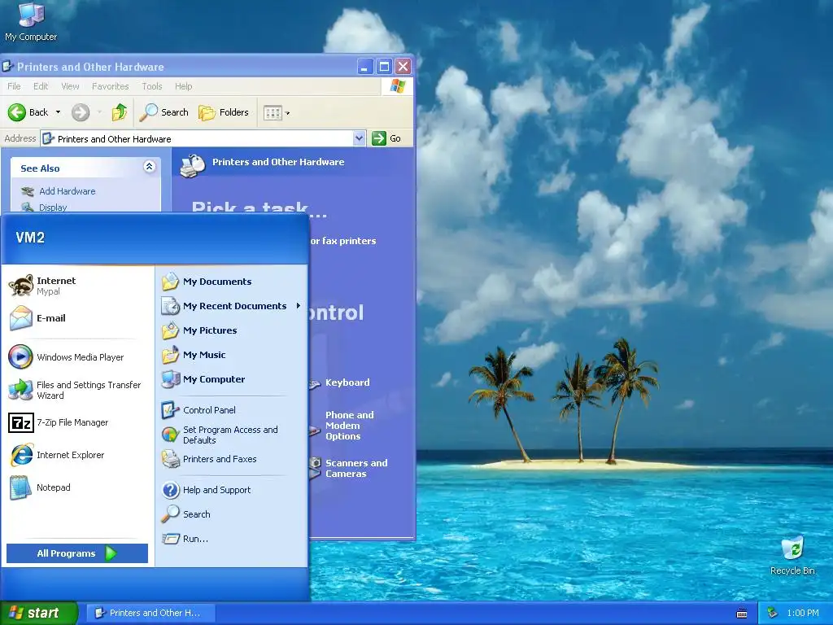Open My Pictures folder
Image resolution: width=833 pixels, height=625 pixels.
232,330
